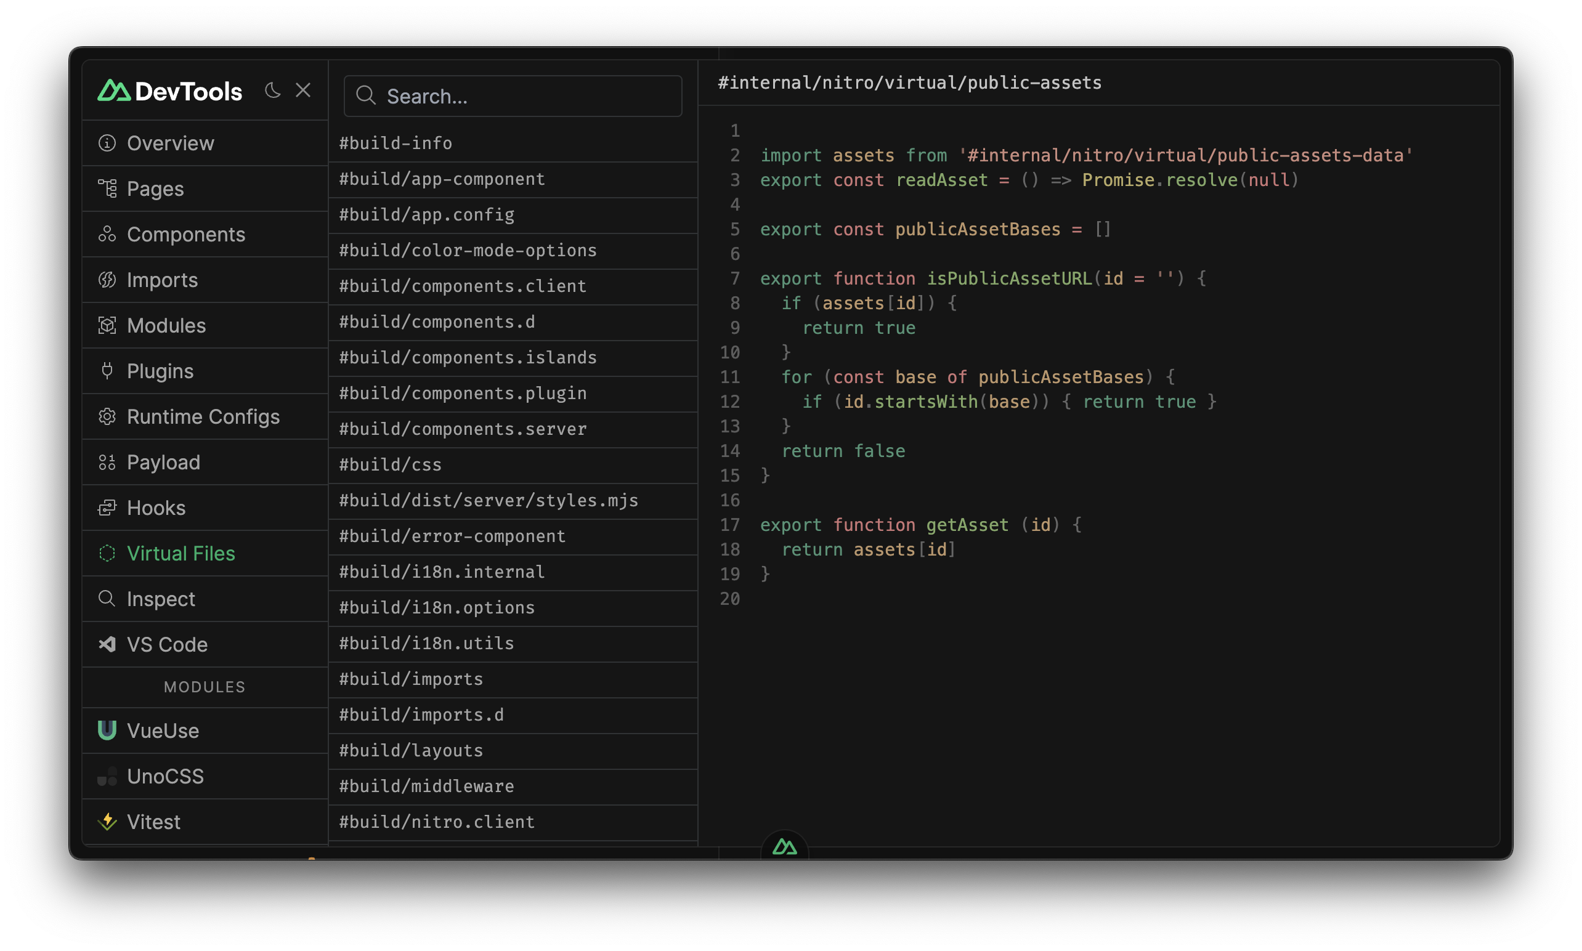Toggle UnoCSS module visibility dot

tap(110, 776)
